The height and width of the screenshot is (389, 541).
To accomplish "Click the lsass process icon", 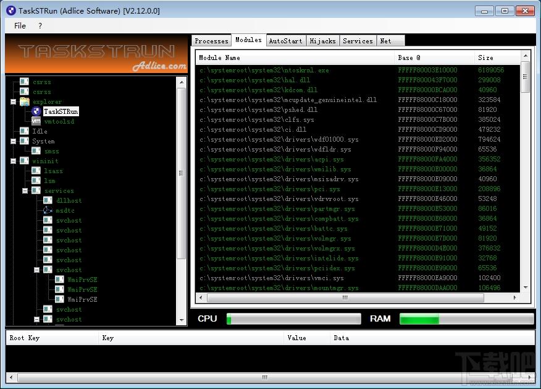I will 36,171.
